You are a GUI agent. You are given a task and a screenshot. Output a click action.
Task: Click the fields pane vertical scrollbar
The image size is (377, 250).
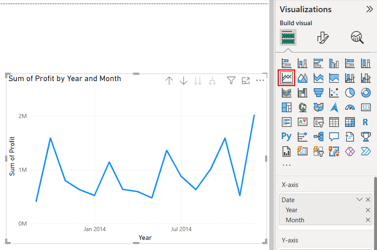[x=375, y=213]
